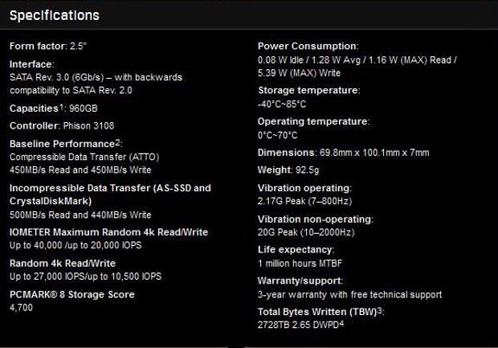
Task: Click the Warranty/support heading
Action: click(x=300, y=280)
